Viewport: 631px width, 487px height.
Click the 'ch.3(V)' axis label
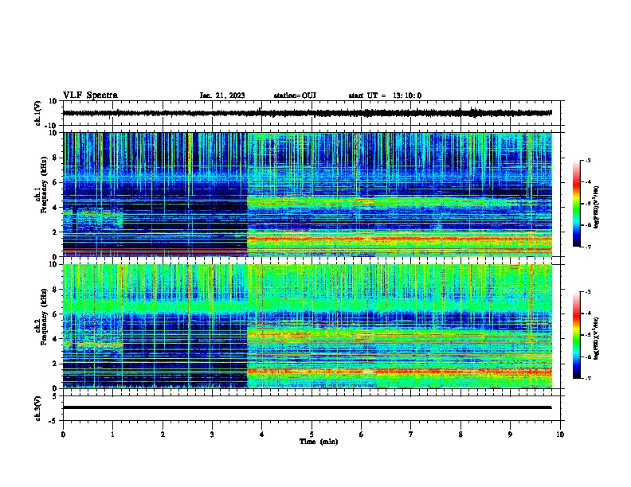click(x=38, y=408)
